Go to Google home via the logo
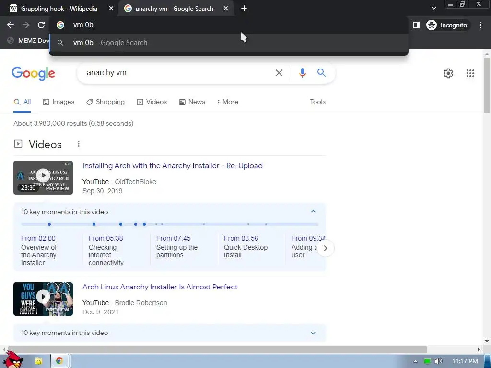491x368 pixels. point(33,73)
